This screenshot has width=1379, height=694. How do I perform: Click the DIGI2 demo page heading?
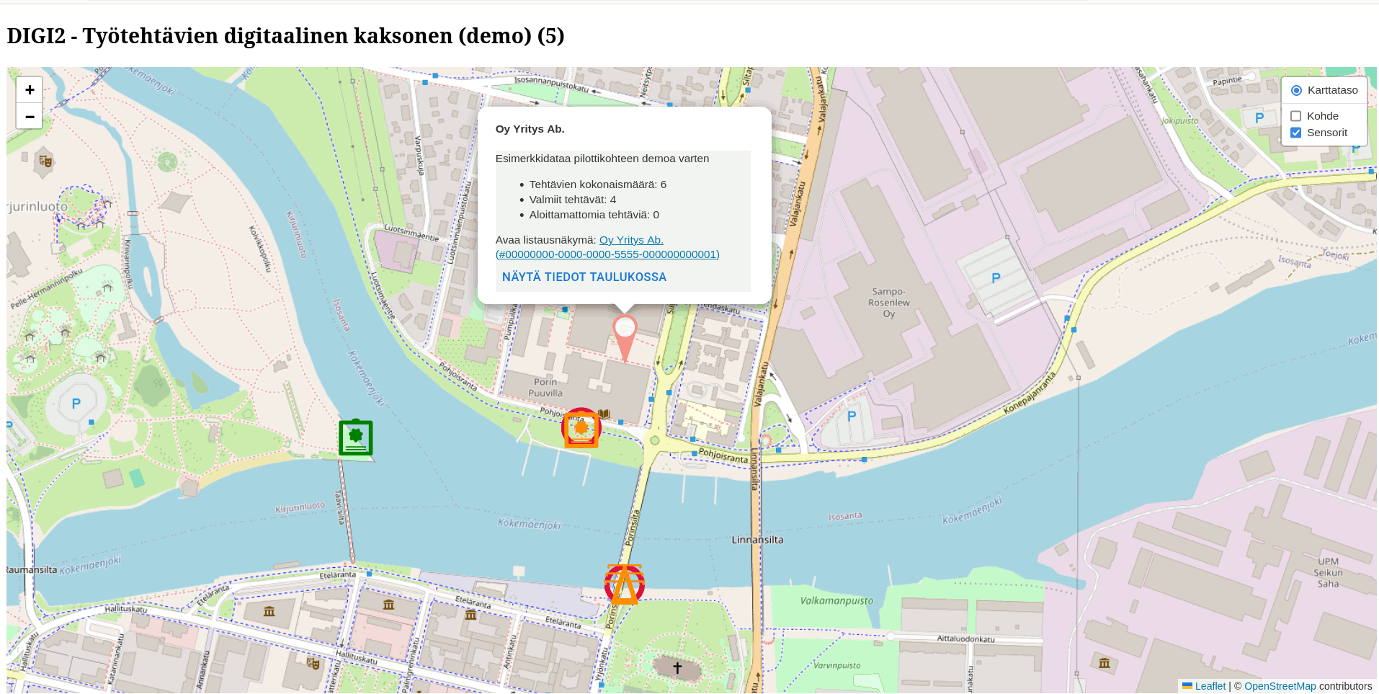click(285, 35)
